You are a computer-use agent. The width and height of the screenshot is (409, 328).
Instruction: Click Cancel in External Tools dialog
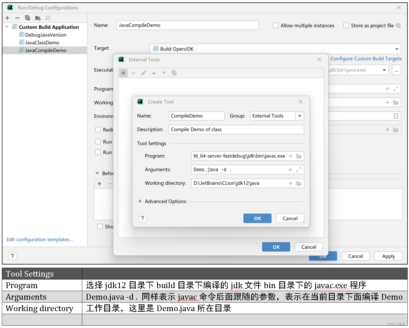309,247
